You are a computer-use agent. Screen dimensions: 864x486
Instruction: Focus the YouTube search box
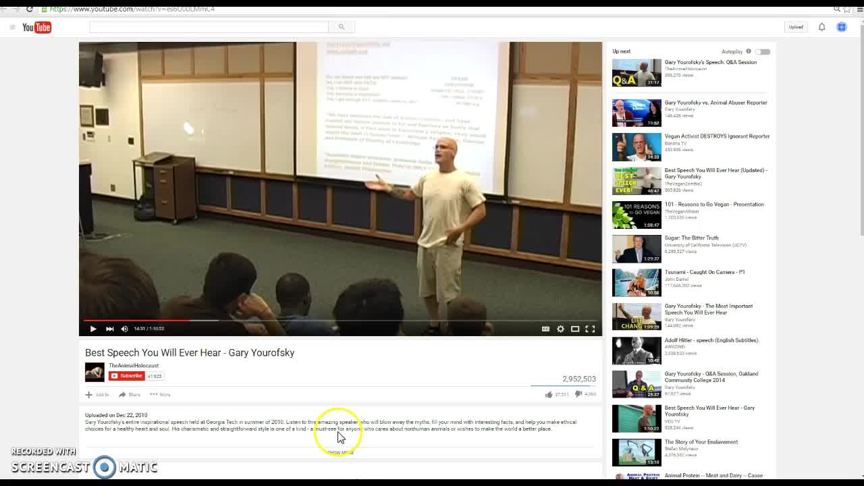coord(209,27)
